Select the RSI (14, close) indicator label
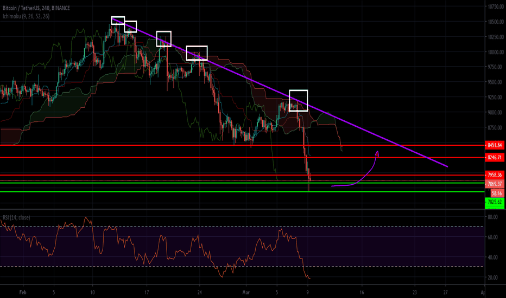Viewport: 506px width, 298px height. pos(16,217)
